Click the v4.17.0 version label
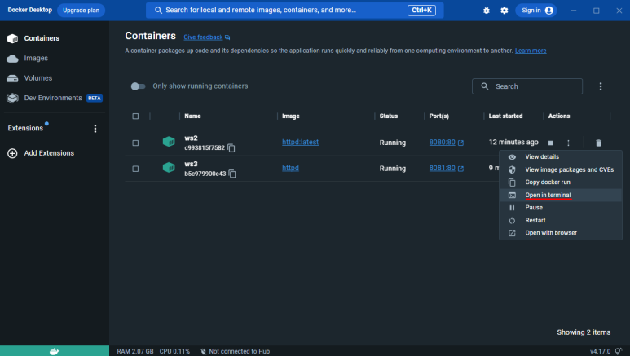630x356 pixels. 600,352
